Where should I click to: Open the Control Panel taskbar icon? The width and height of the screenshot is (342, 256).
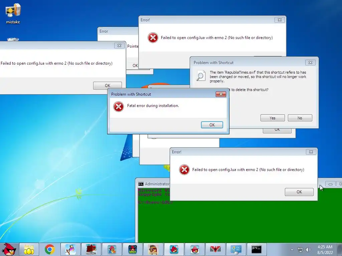(236, 249)
